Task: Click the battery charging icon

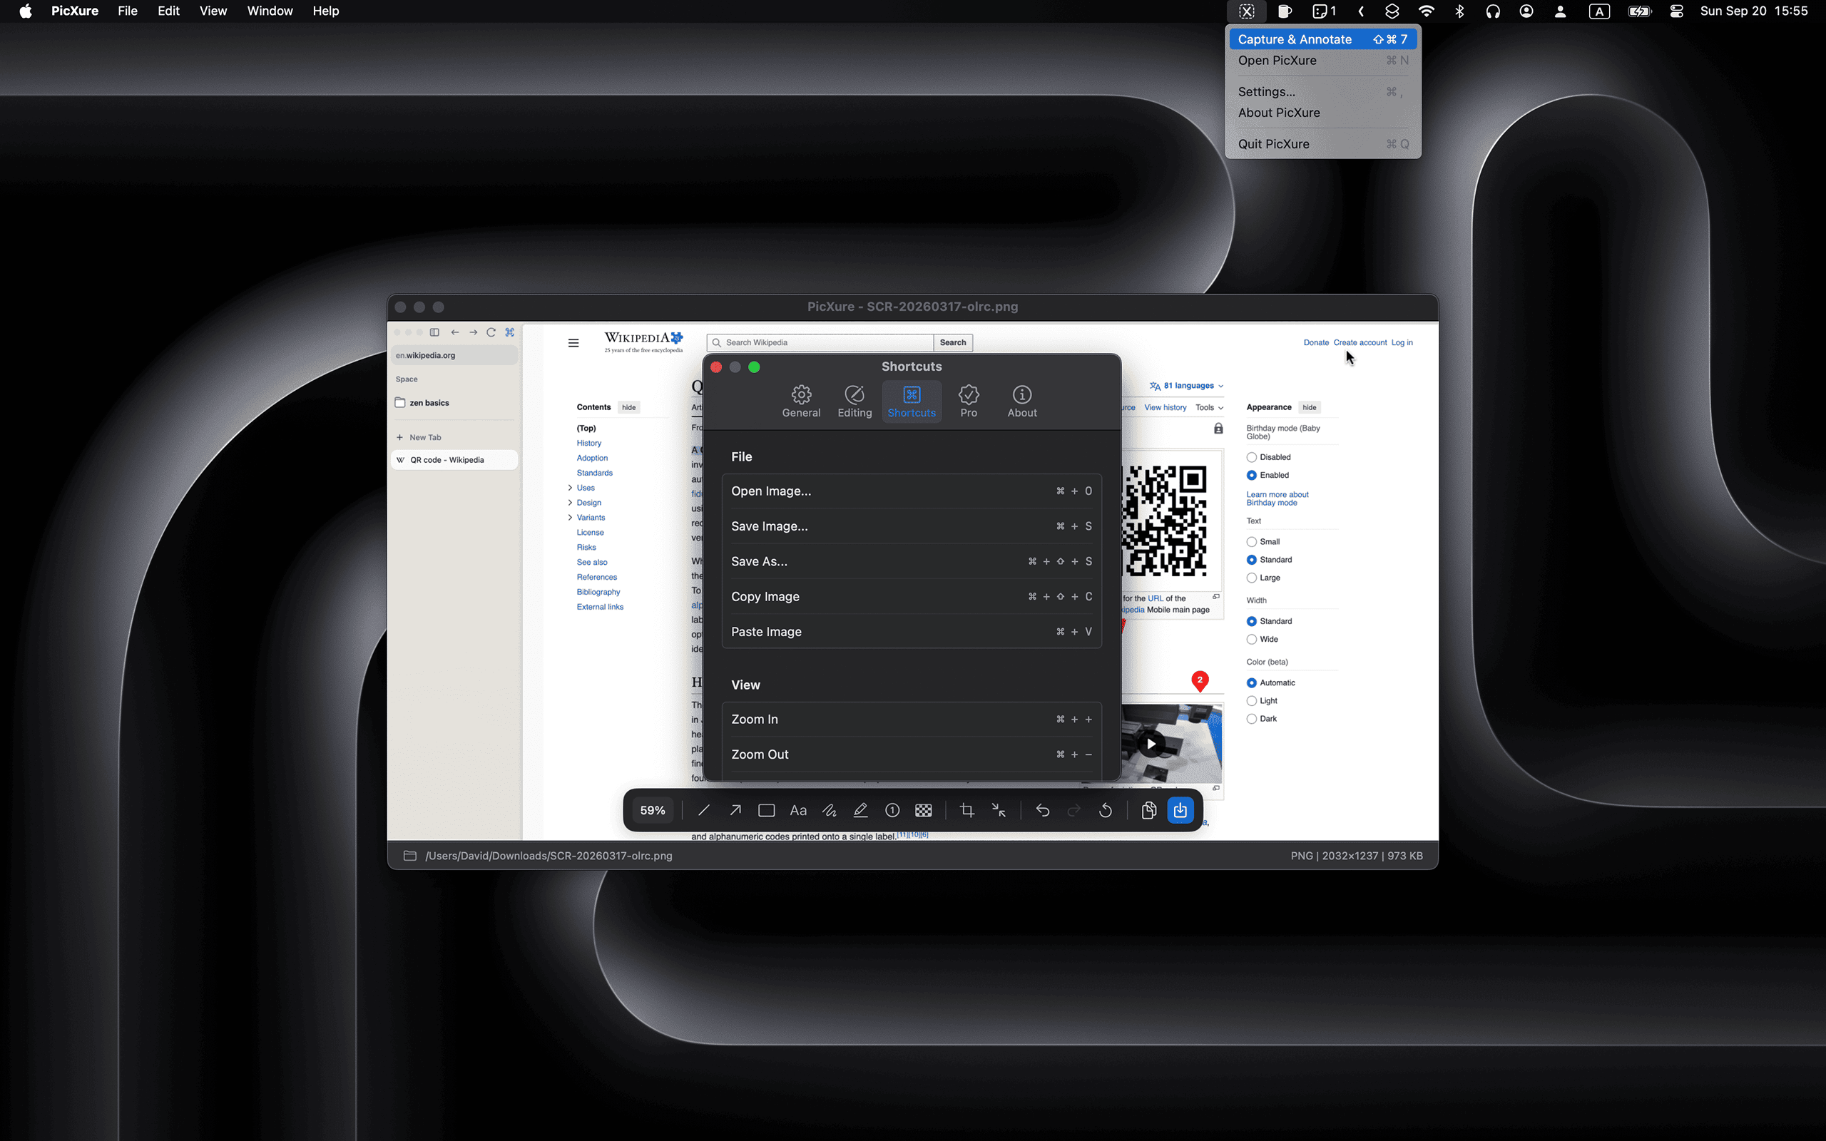Action: click(1640, 11)
